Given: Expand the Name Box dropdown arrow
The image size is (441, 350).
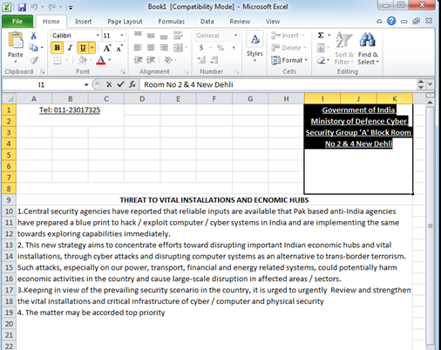Looking at the screenshot, I should (x=86, y=84).
